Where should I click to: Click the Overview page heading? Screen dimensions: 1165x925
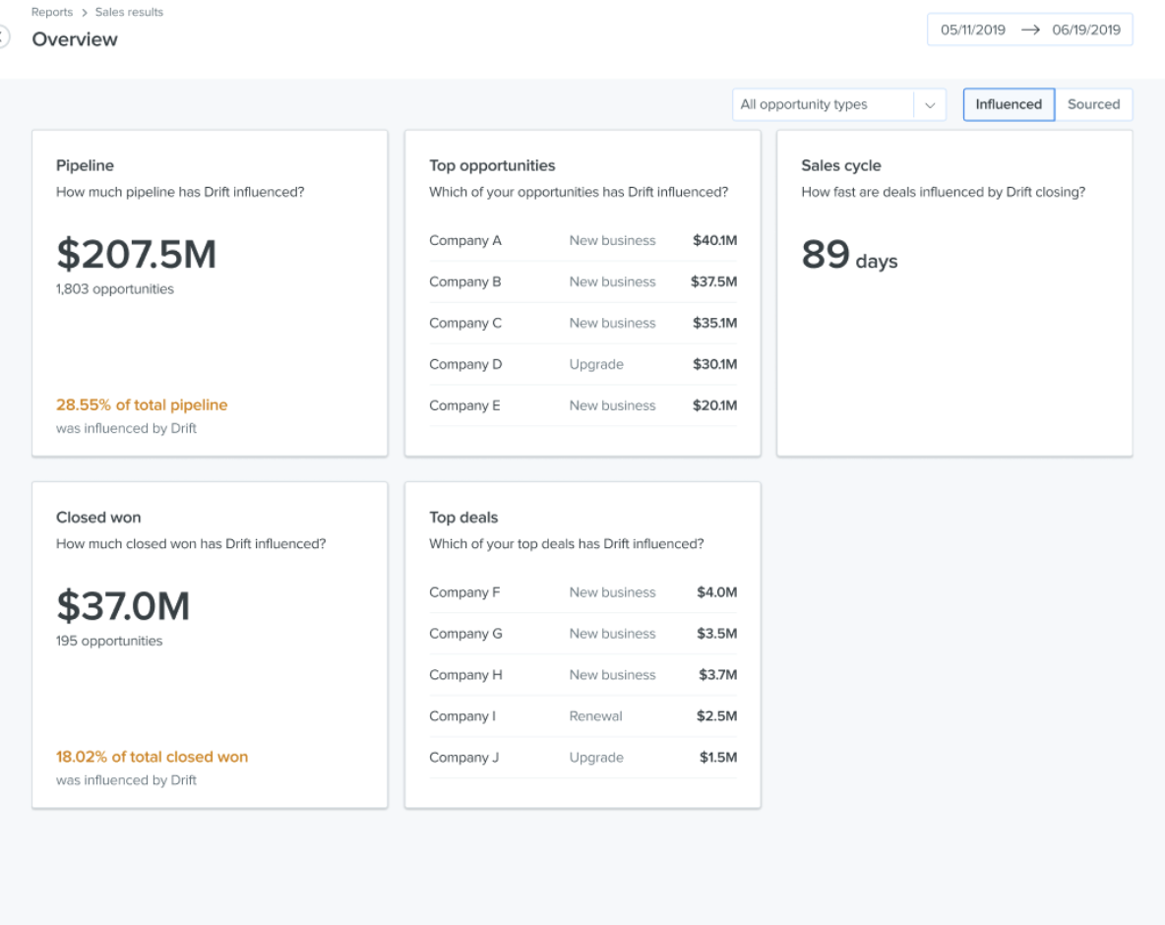click(75, 39)
